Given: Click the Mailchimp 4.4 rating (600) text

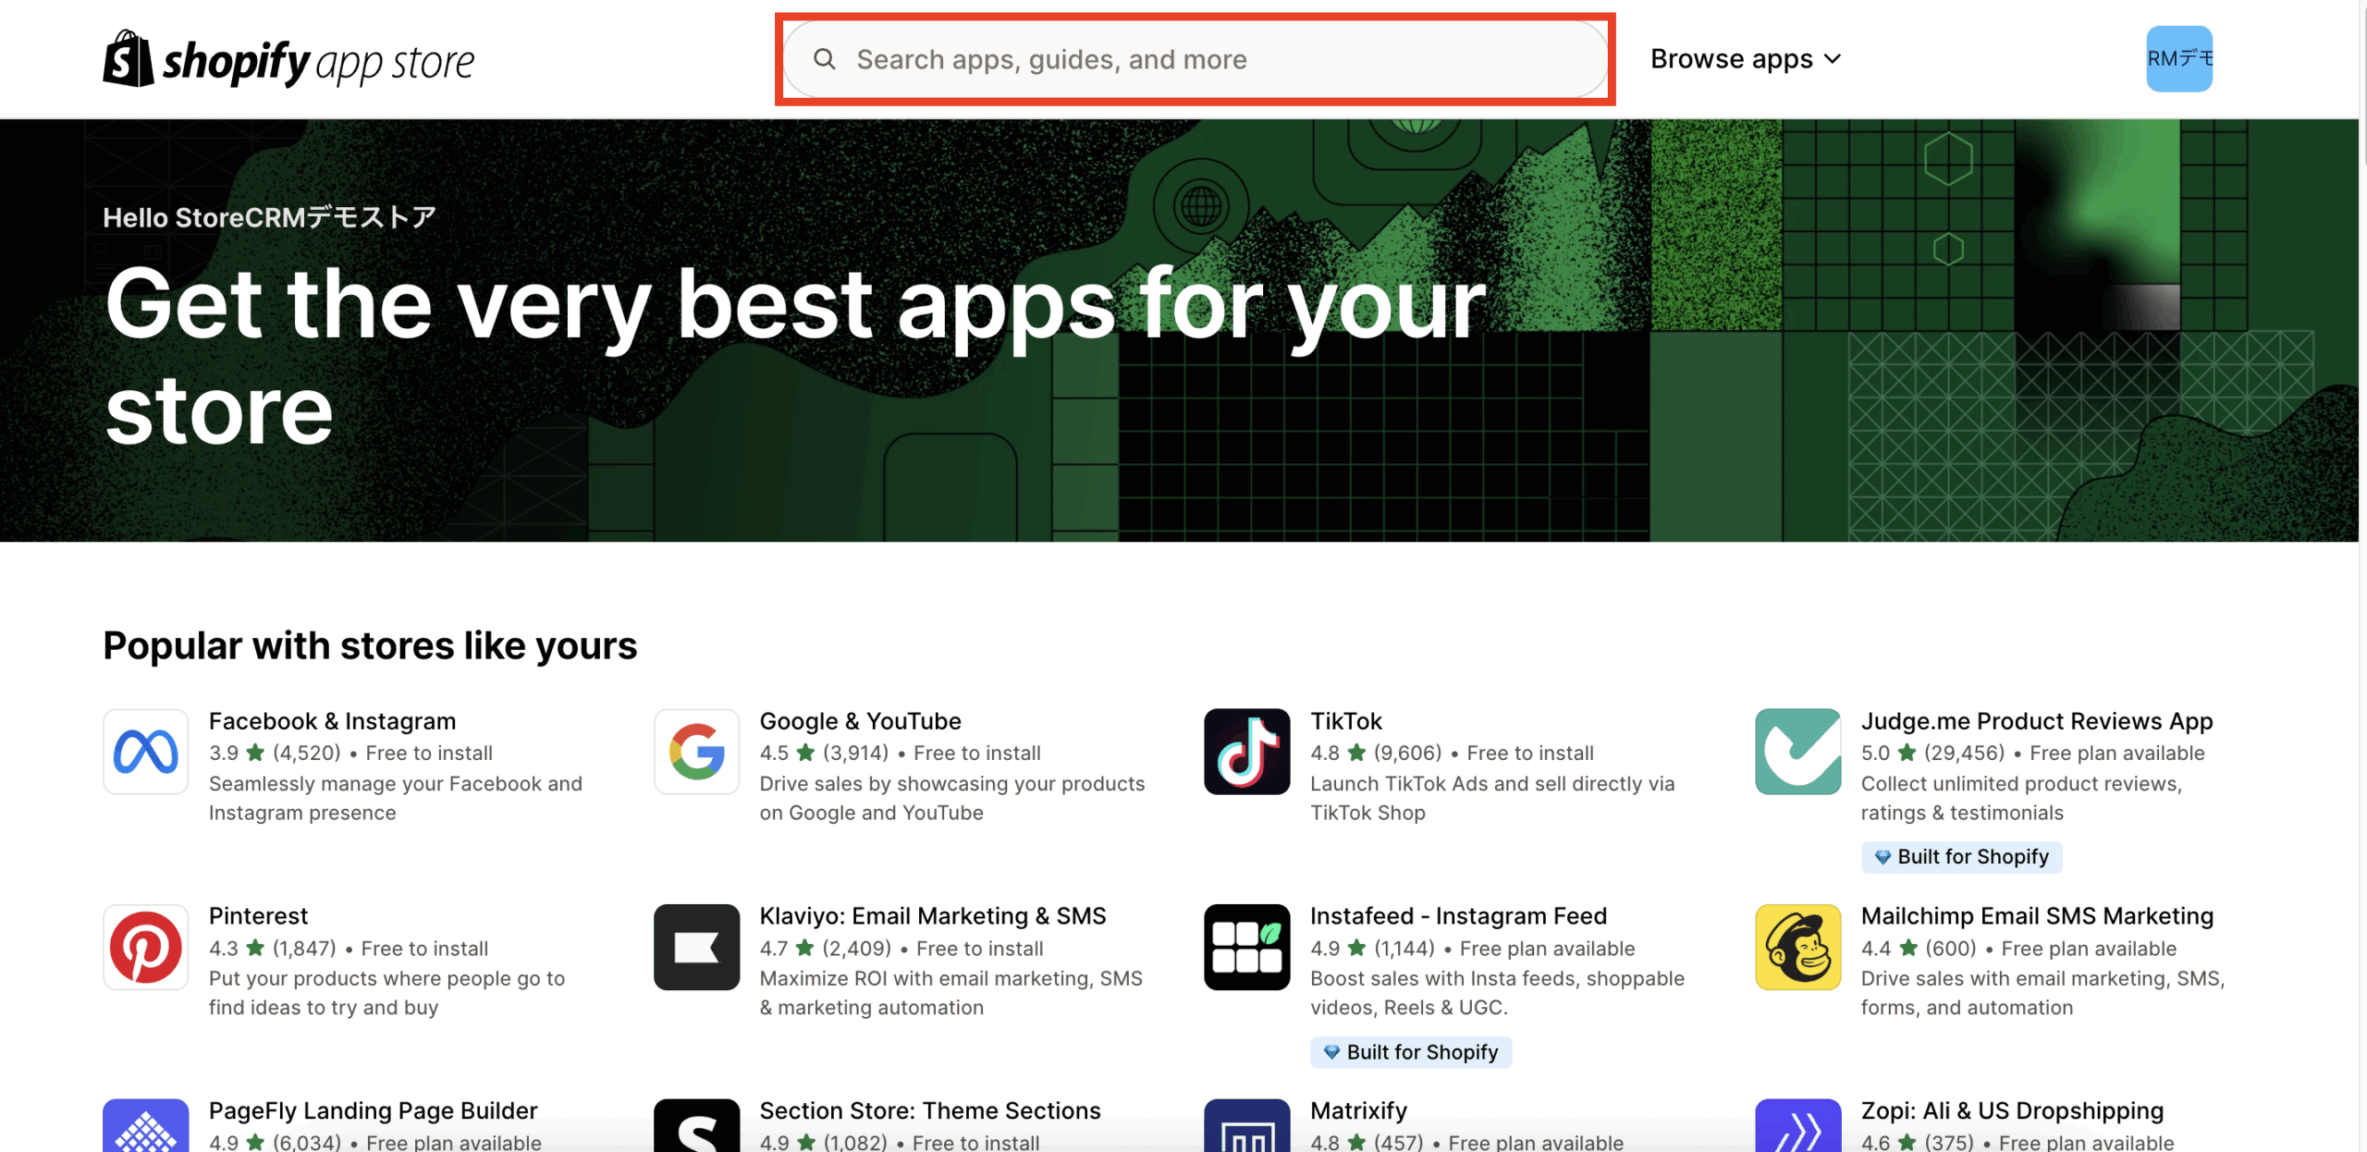Looking at the screenshot, I should coord(1919,949).
